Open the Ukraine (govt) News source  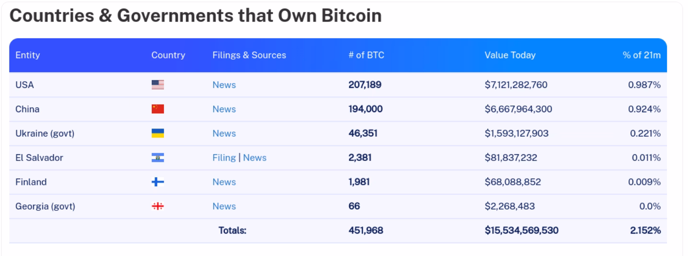pos(224,133)
